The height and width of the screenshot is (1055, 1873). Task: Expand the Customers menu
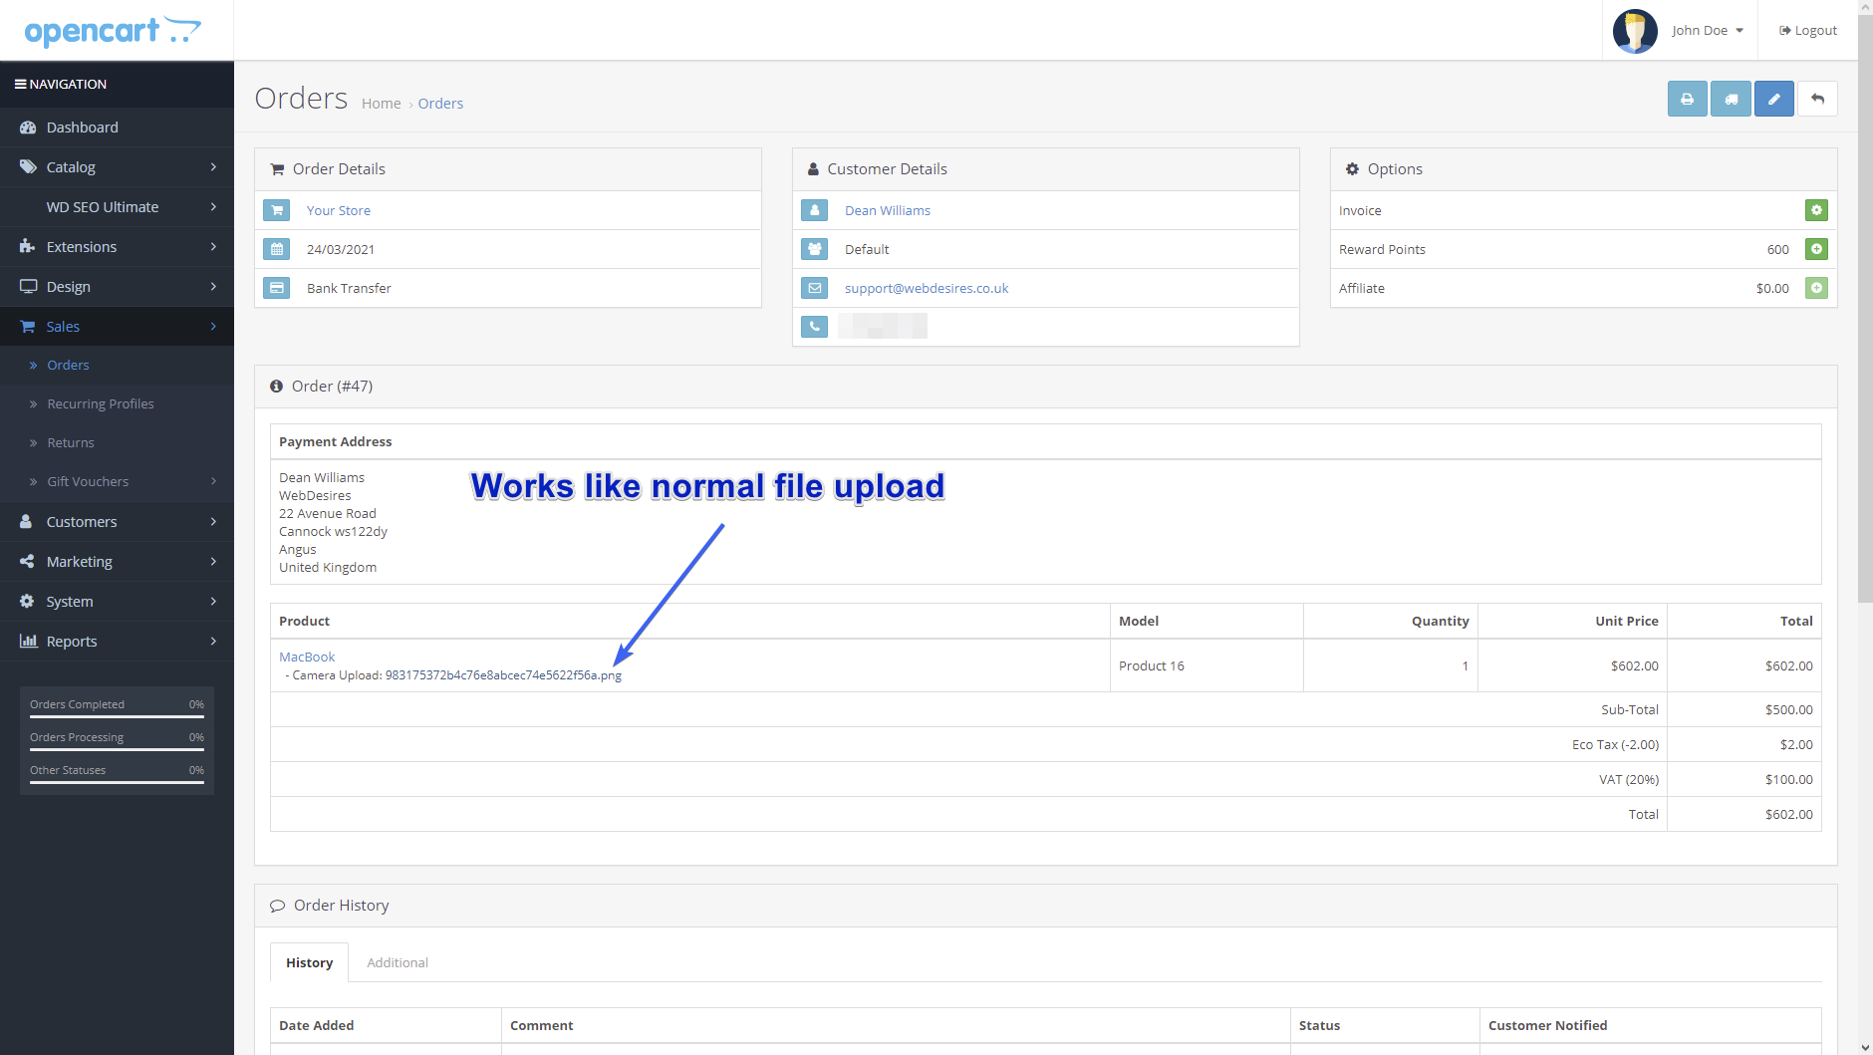[x=117, y=522]
